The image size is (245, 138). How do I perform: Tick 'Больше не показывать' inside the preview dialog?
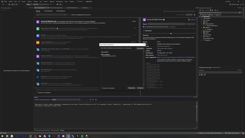pos(101,88)
